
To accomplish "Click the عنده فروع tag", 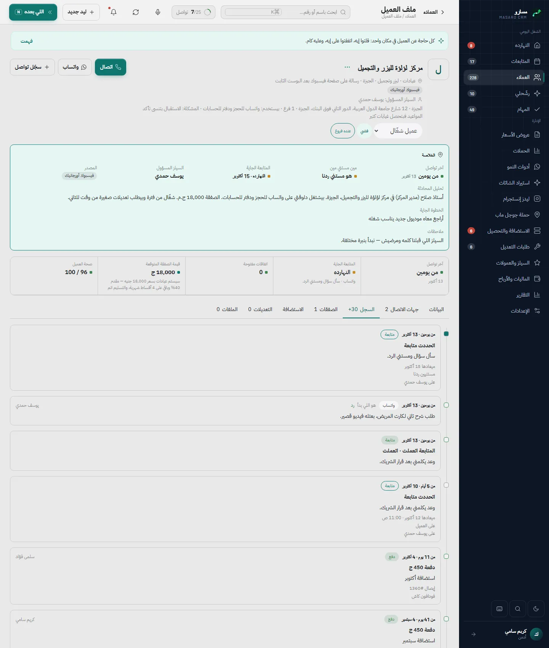I will (x=343, y=131).
